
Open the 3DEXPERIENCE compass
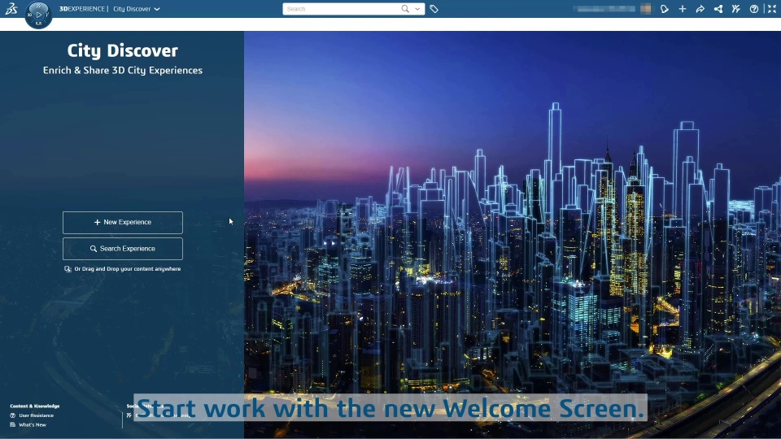[x=38, y=15]
